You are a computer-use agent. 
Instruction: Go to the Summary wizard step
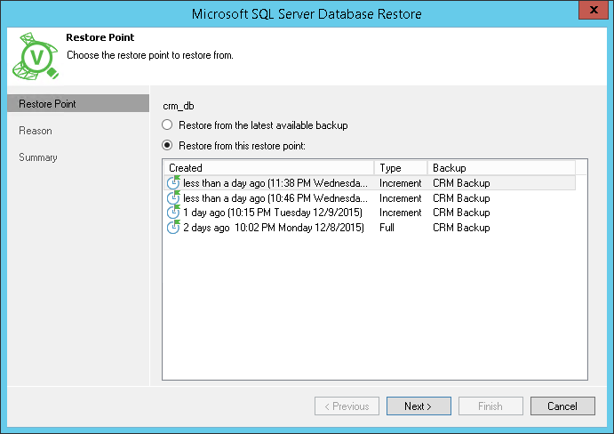tap(38, 157)
